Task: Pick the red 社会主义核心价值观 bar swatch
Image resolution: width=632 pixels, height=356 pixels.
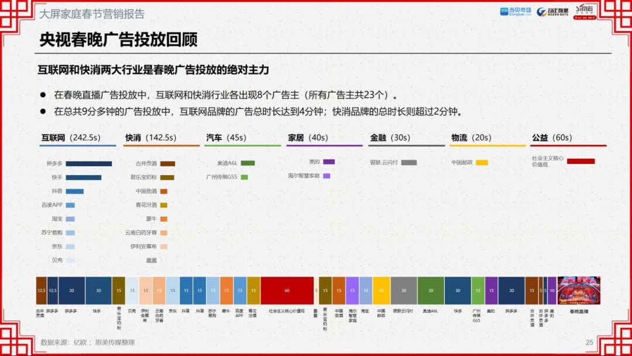Action: click(x=581, y=161)
